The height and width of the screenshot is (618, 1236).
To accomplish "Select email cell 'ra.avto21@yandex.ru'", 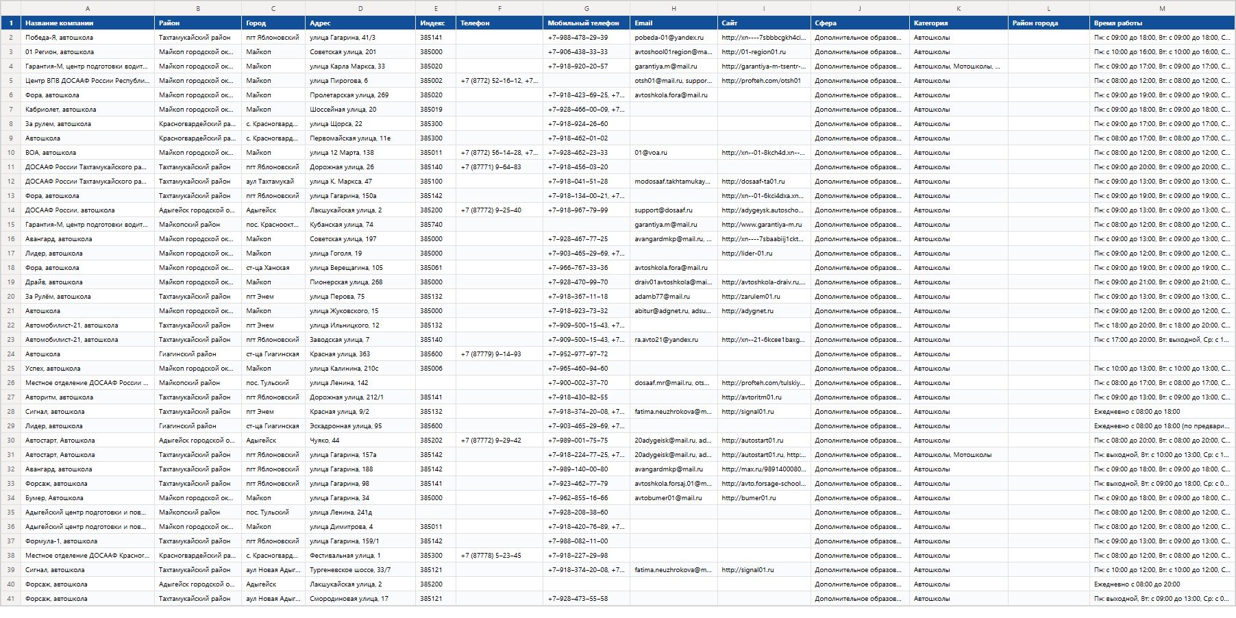I will click(x=673, y=339).
